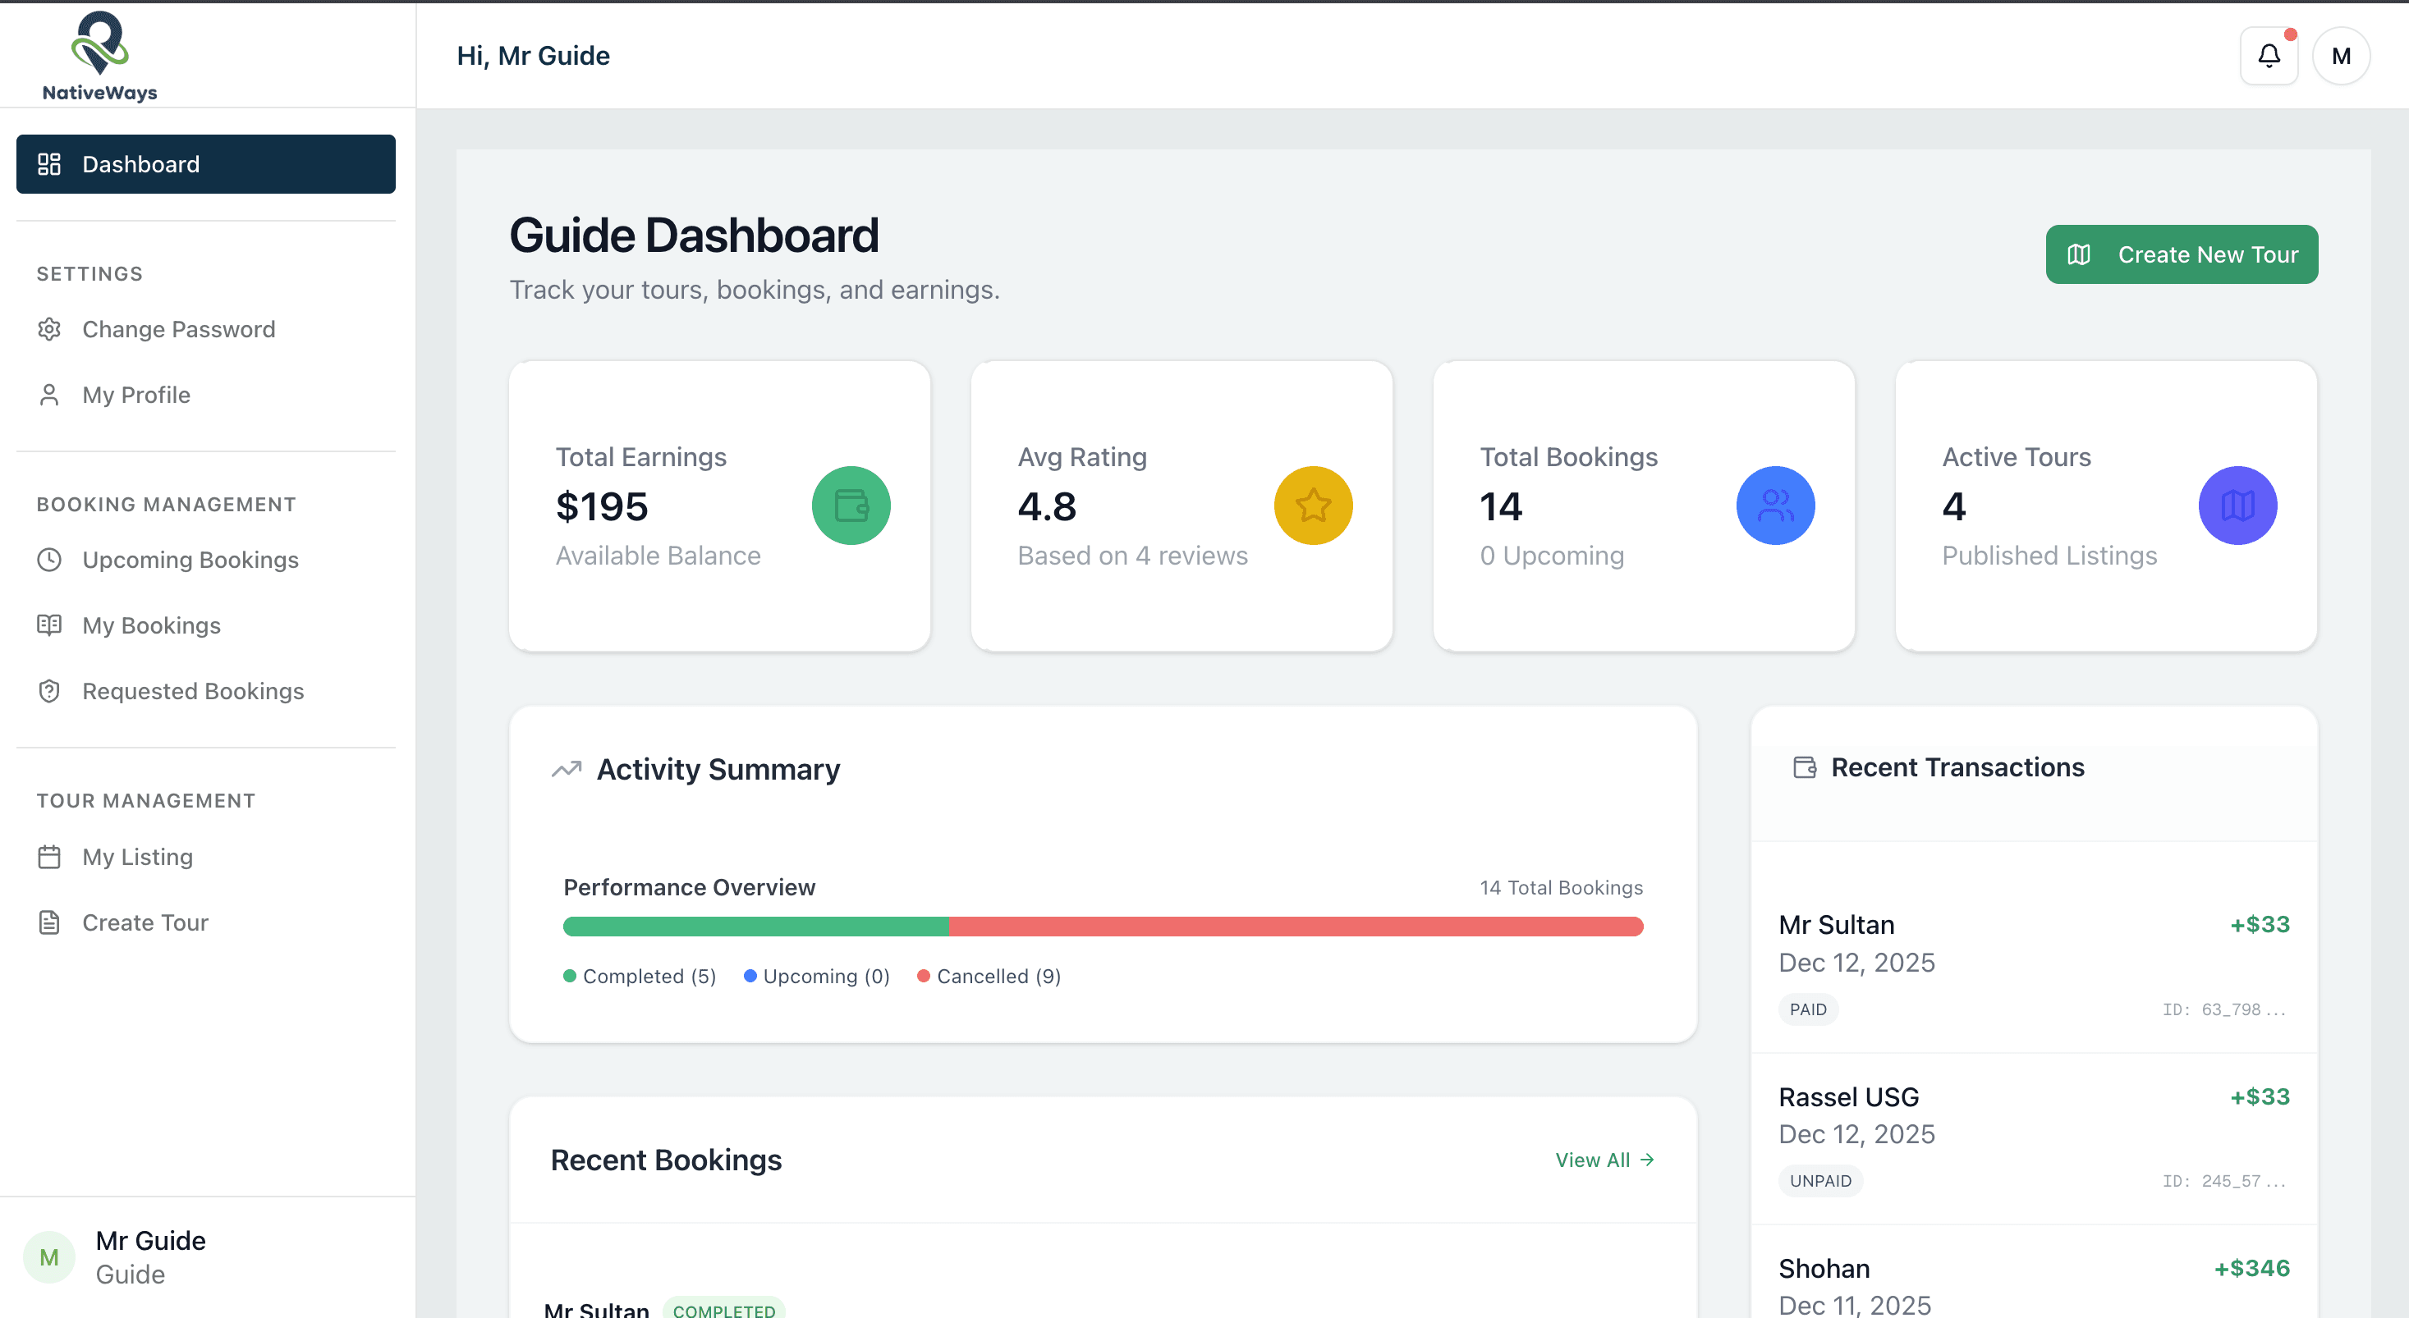Open My Profile page
Screen dimensions: 2409x1318
[206, 395]
